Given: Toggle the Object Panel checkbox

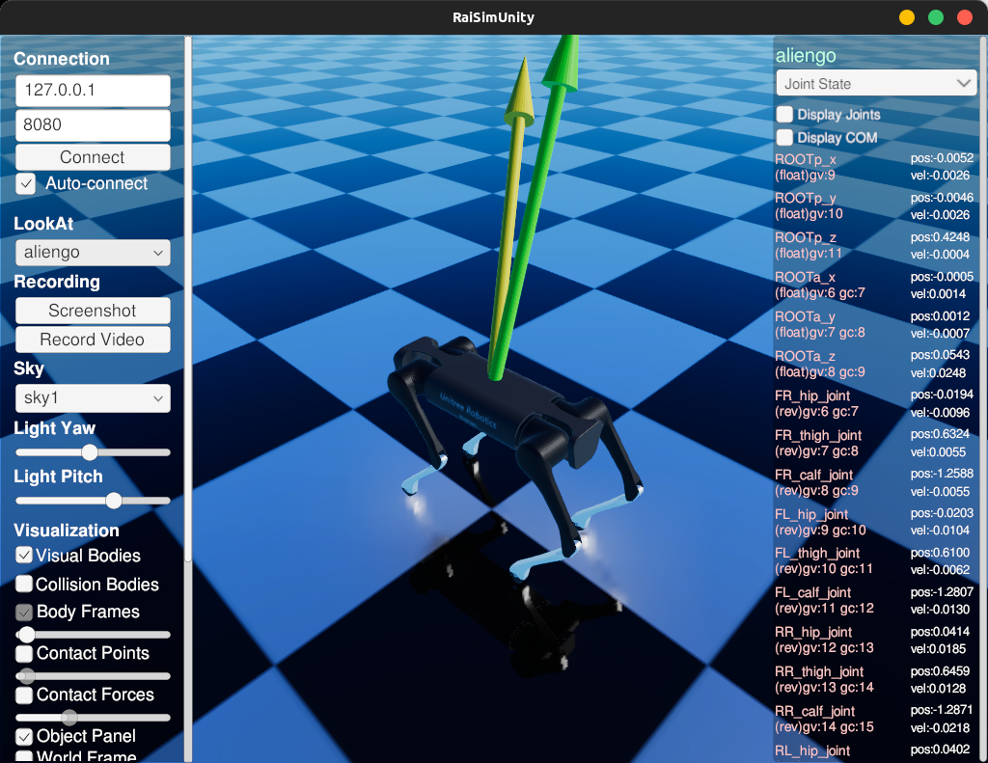Looking at the screenshot, I should pos(23,736).
